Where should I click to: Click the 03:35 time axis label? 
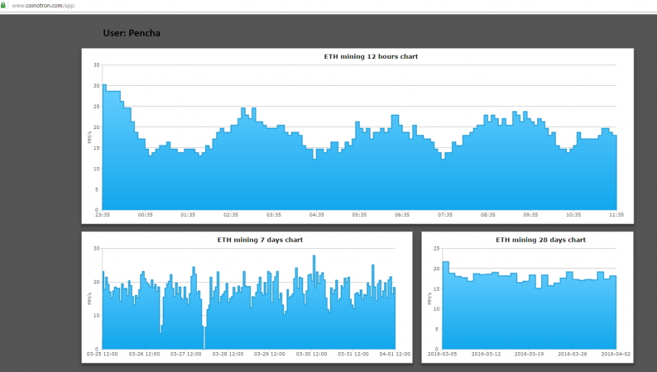[274, 215]
